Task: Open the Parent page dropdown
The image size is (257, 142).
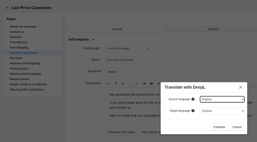Action: coord(127,48)
